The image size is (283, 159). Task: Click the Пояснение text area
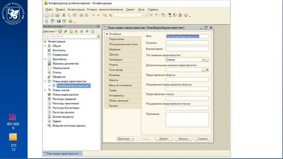187,120
